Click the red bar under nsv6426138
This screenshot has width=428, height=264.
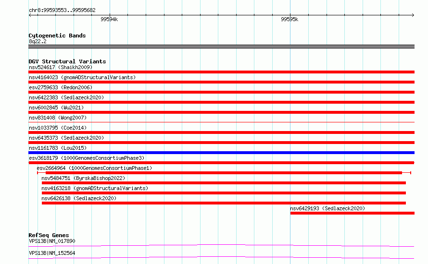(224, 203)
